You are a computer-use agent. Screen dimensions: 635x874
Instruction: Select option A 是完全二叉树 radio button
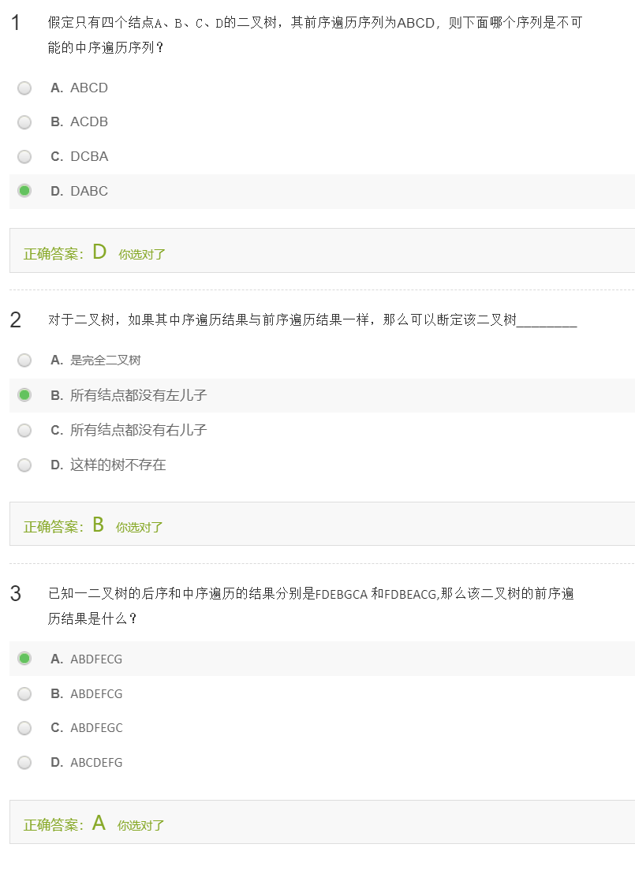point(24,360)
